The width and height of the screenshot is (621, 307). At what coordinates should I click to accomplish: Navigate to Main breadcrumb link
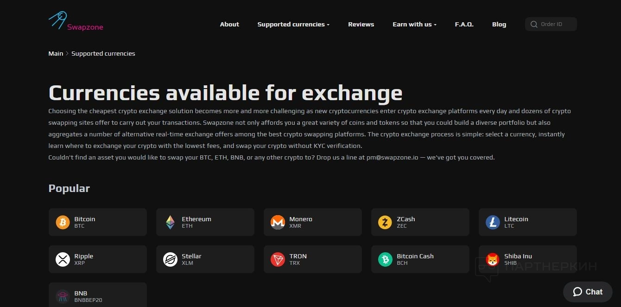click(56, 54)
